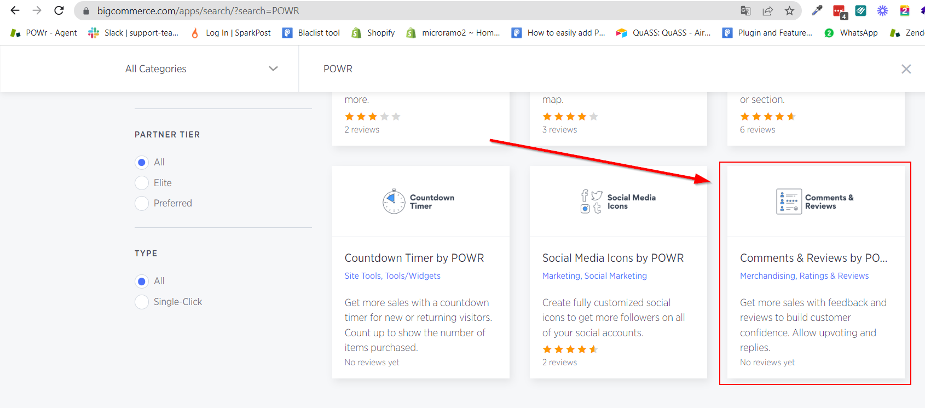925x408 pixels.
Task: Open the Site Tools category link
Action: pos(363,276)
